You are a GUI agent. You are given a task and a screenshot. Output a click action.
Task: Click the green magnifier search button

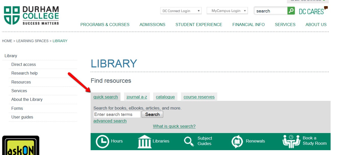point(291,11)
